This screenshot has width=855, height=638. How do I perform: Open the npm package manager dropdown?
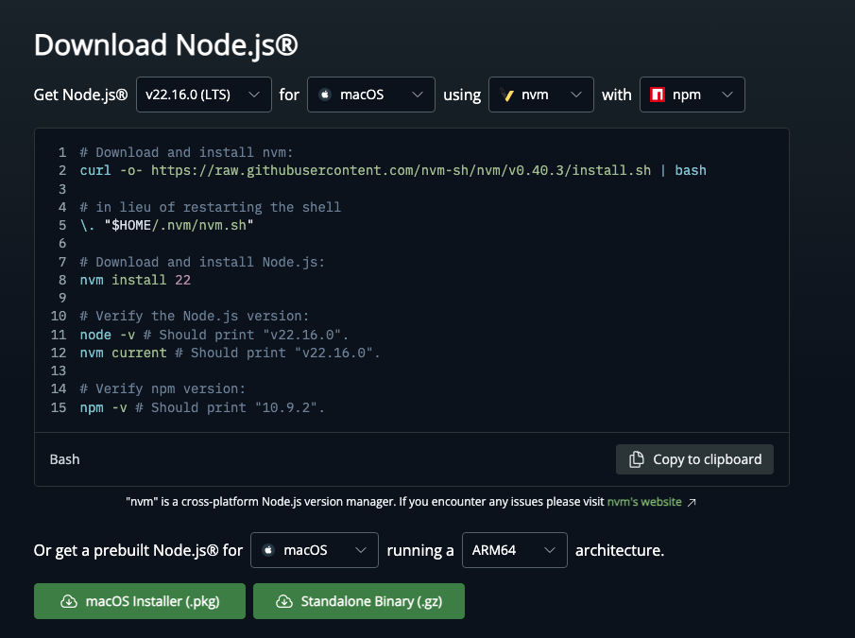click(692, 95)
